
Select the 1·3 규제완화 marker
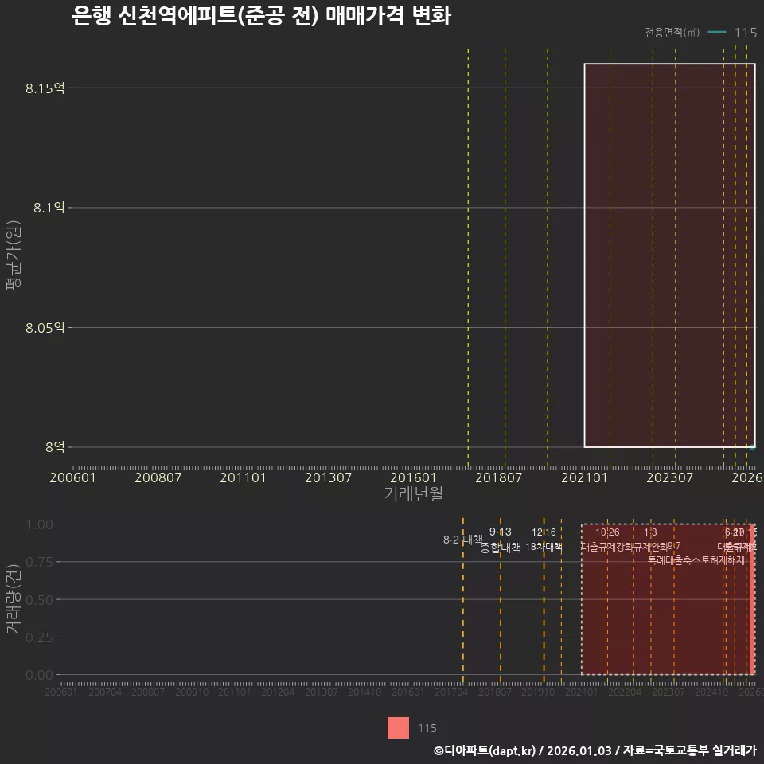tap(649, 539)
